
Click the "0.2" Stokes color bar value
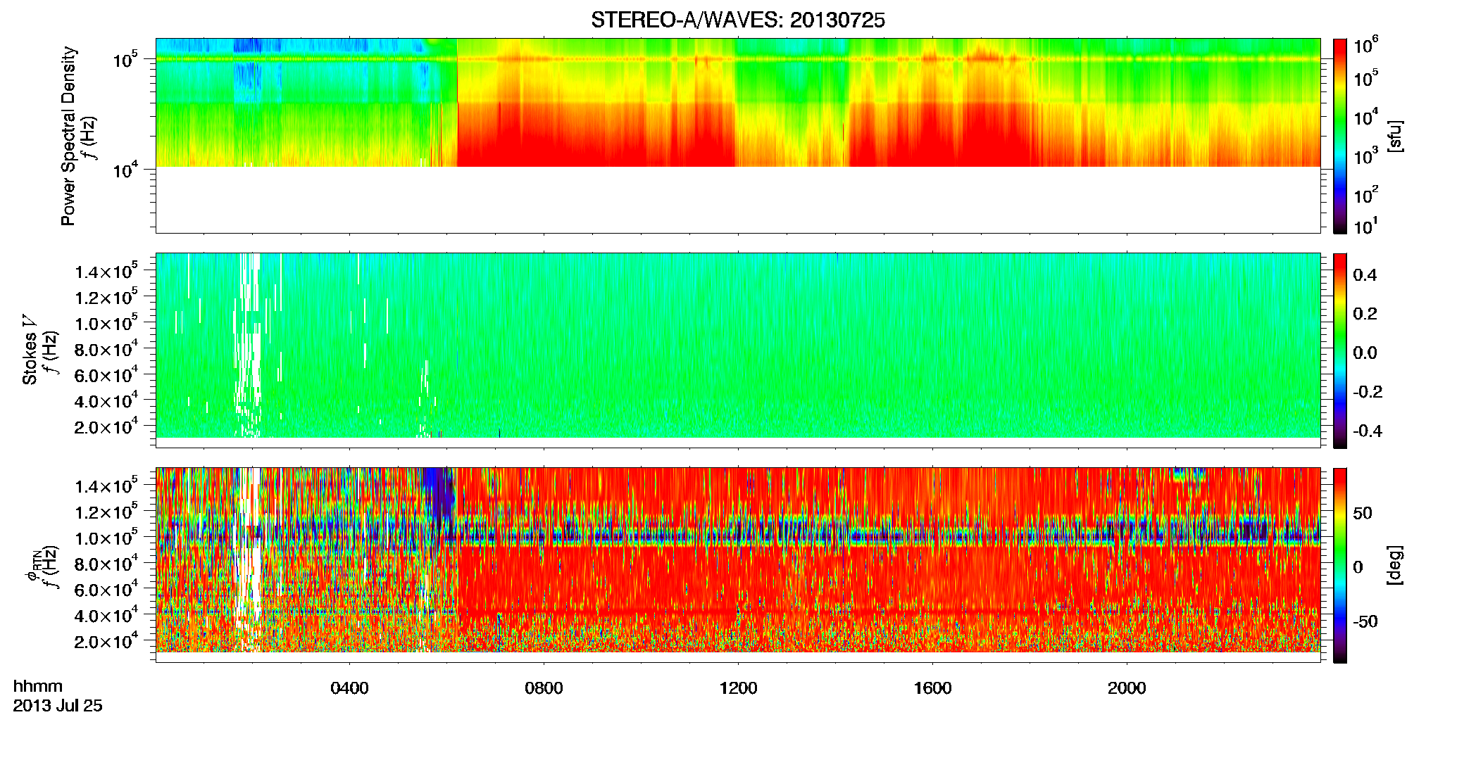click(x=1365, y=314)
